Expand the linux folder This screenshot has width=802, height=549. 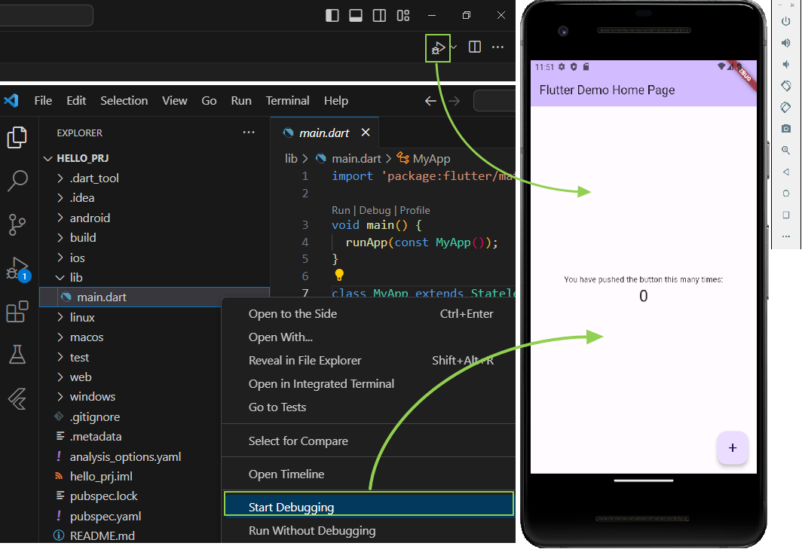(x=82, y=318)
